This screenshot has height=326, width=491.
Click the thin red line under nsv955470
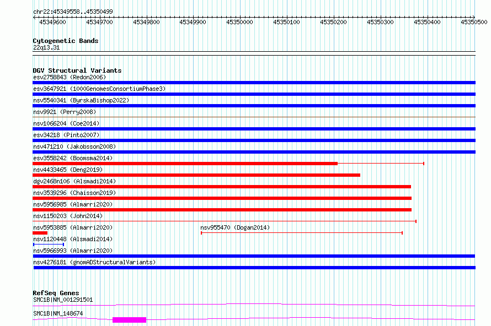click(x=302, y=233)
